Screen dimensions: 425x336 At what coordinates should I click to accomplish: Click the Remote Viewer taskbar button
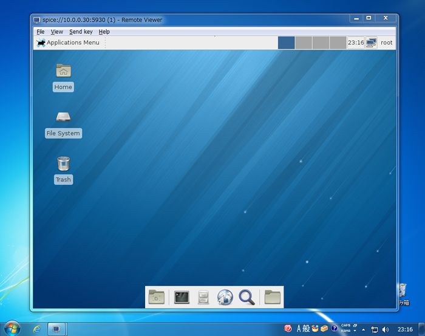(x=56, y=329)
